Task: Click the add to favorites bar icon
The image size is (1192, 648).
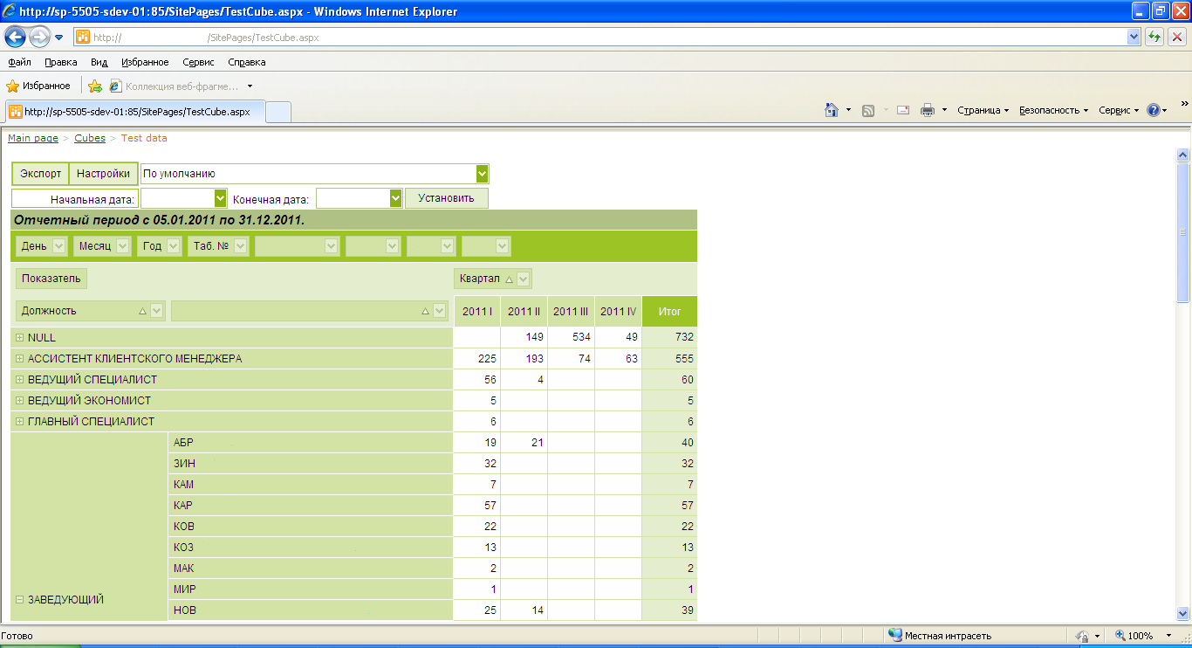Action: pos(95,86)
